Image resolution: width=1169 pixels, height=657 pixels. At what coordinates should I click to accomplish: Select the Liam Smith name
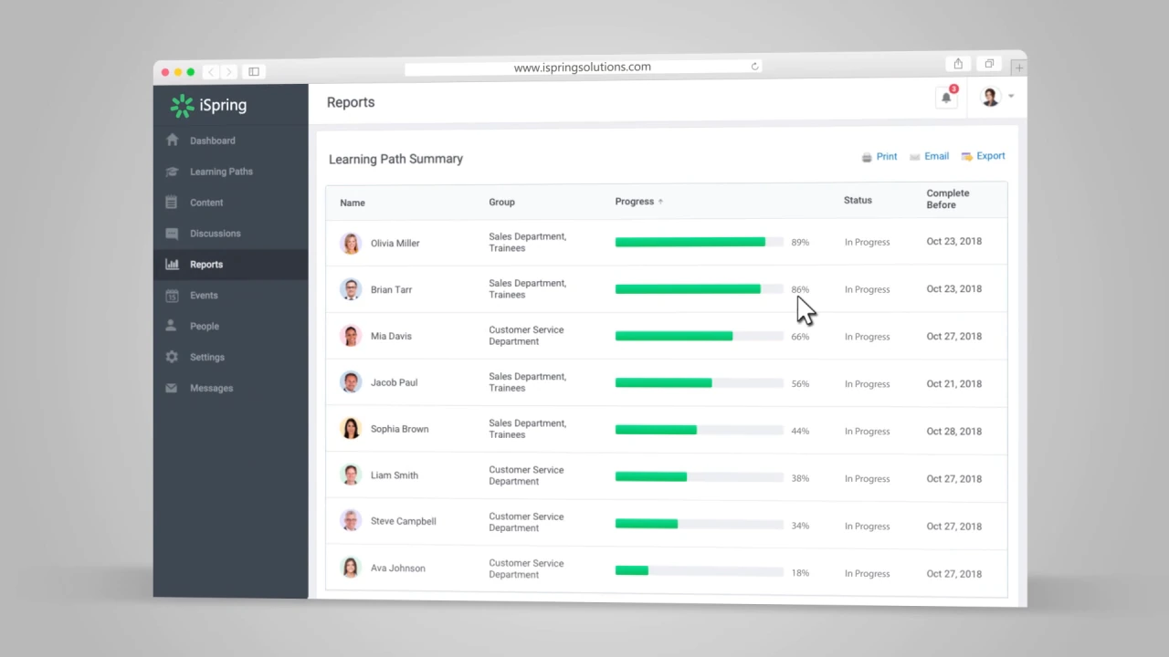point(394,475)
